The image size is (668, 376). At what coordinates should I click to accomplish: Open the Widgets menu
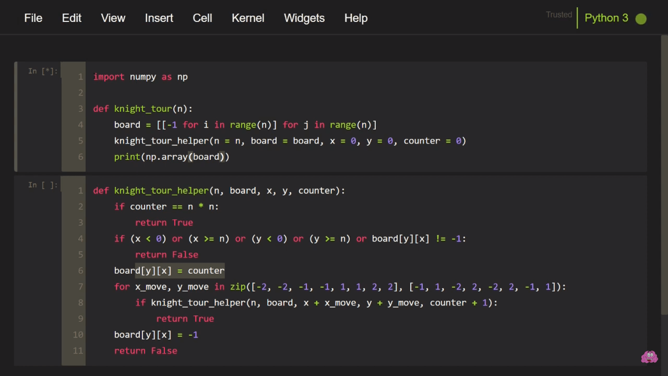click(304, 18)
